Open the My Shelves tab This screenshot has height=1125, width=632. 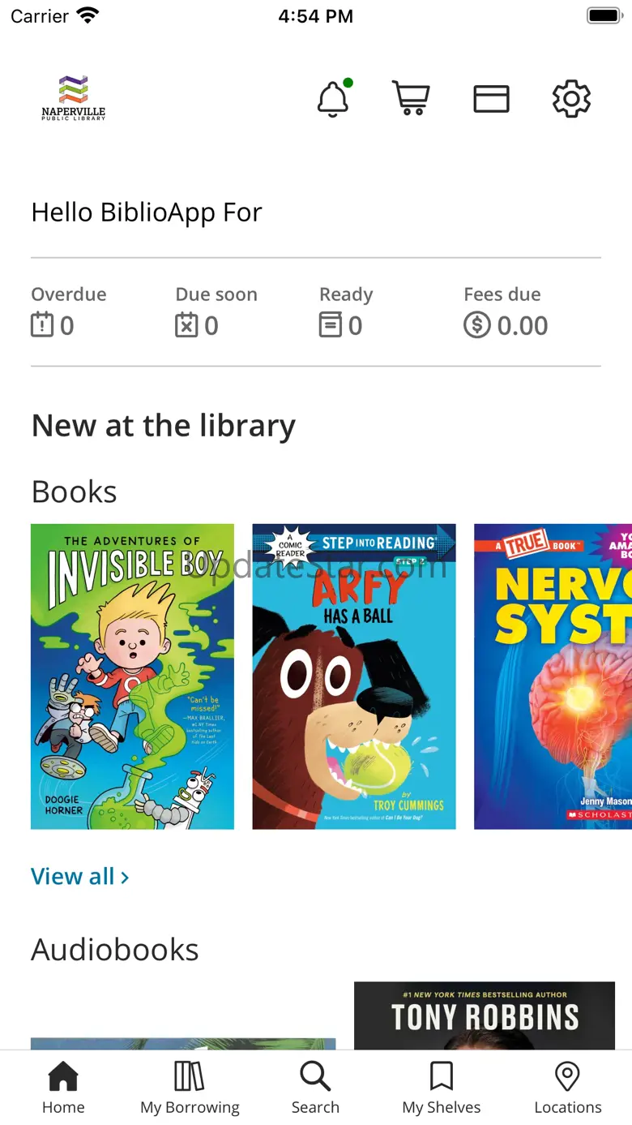click(442, 1089)
